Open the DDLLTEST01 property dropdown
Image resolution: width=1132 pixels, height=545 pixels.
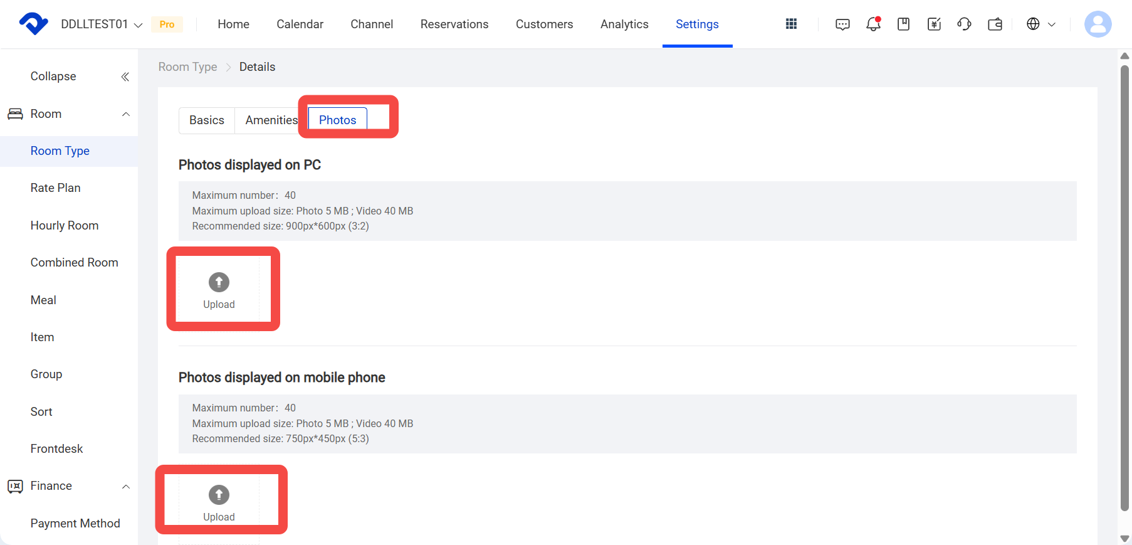coord(102,24)
